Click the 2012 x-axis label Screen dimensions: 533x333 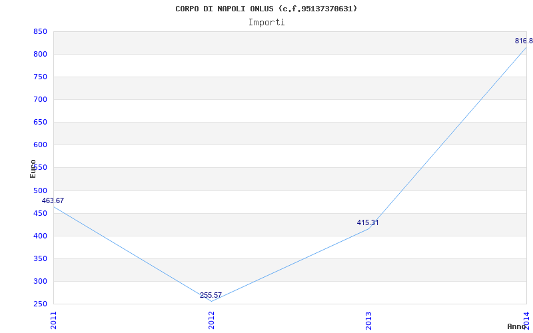tap(211, 321)
